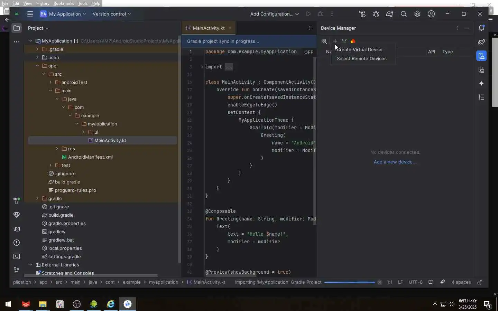Open editor tabs options ellipsis
This screenshot has height=311, width=498.
point(310,28)
